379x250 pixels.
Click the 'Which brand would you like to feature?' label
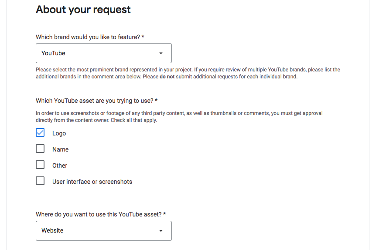tap(90, 37)
